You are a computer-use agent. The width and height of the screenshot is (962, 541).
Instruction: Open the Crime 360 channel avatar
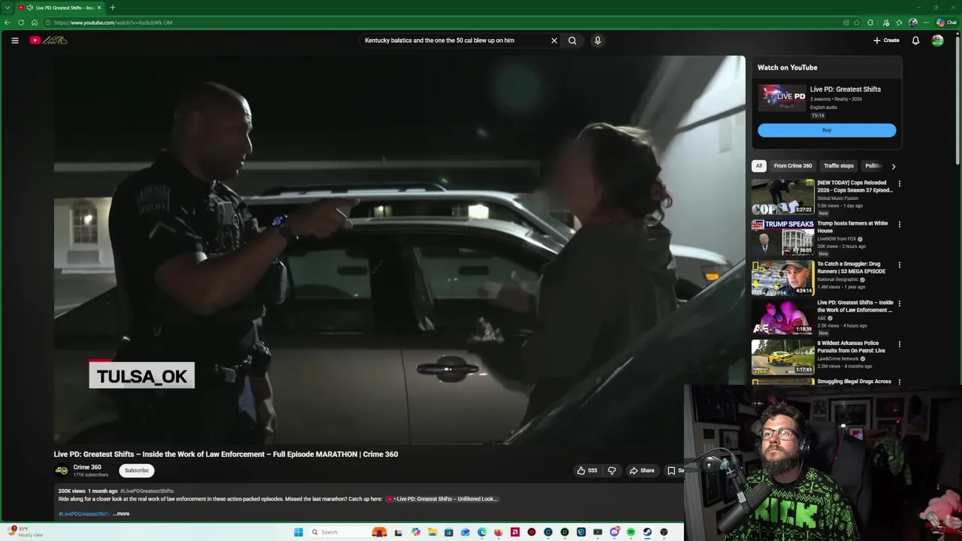tap(62, 470)
